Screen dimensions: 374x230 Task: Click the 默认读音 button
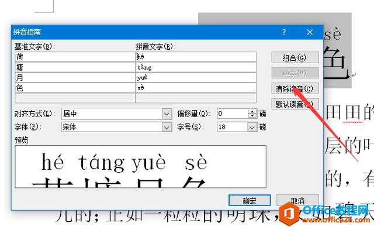coord(295,104)
